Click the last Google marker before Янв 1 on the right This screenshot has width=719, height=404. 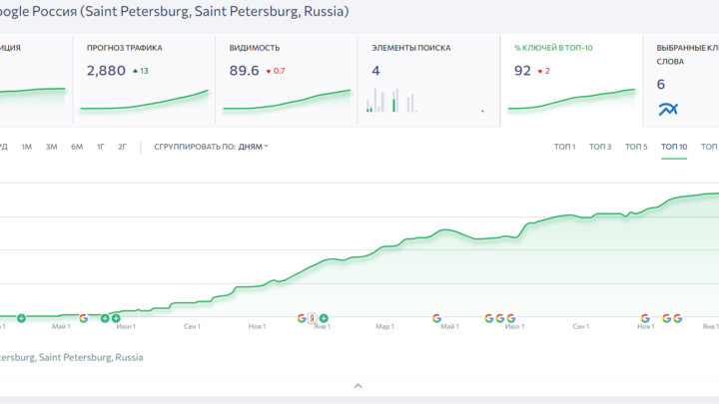pyautogui.click(x=678, y=318)
